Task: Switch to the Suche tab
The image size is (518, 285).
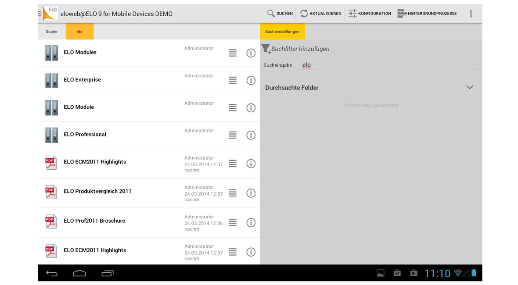Action: click(x=52, y=32)
